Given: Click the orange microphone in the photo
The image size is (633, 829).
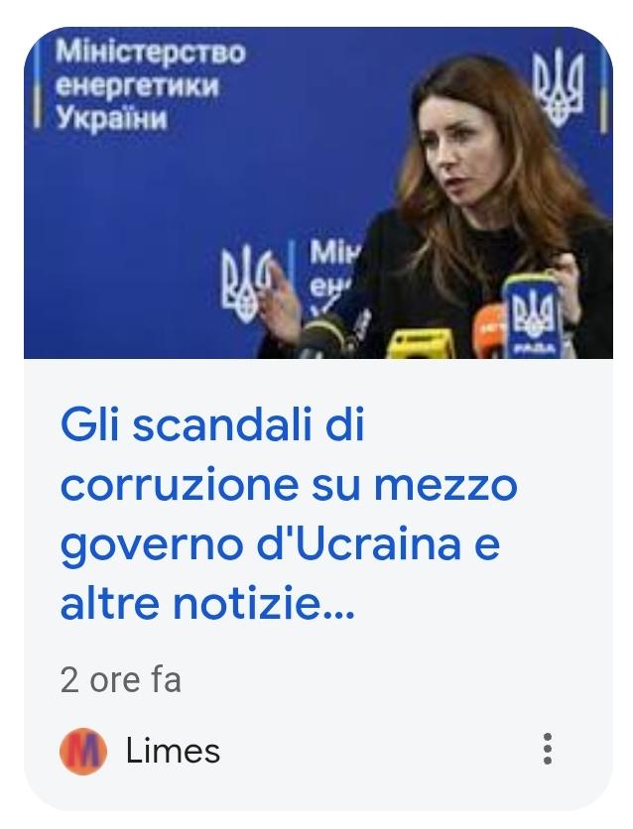Looking at the screenshot, I should click(489, 328).
